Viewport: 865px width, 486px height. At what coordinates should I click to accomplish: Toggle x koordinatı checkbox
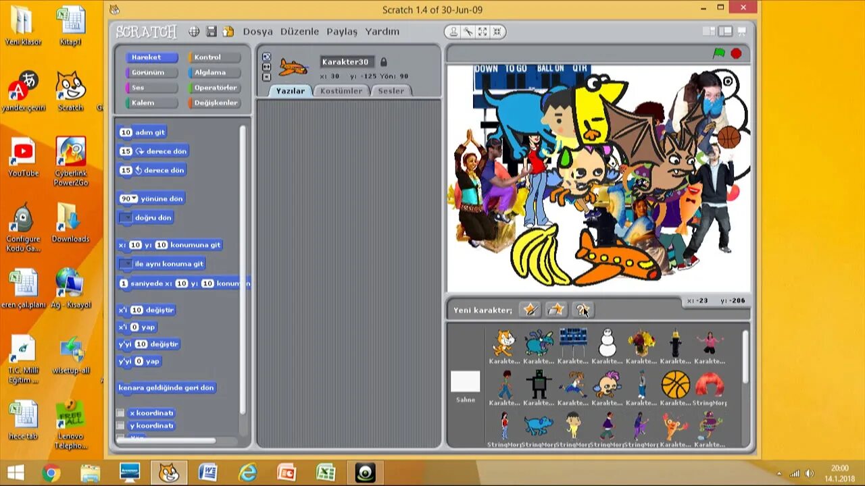pos(121,413)
